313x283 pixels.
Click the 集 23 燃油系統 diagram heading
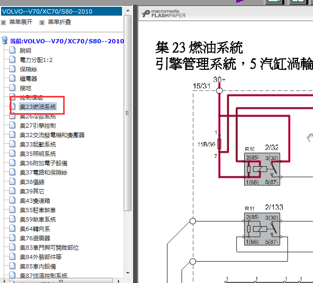pyautogui.click(x=199, y=47)
